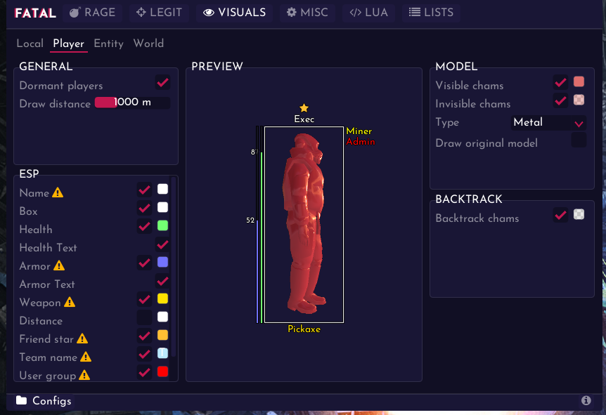Viewport: 606px width, 415px height.
Task: Enable Draw original model checkbox
Action: [x=579, y=140]
